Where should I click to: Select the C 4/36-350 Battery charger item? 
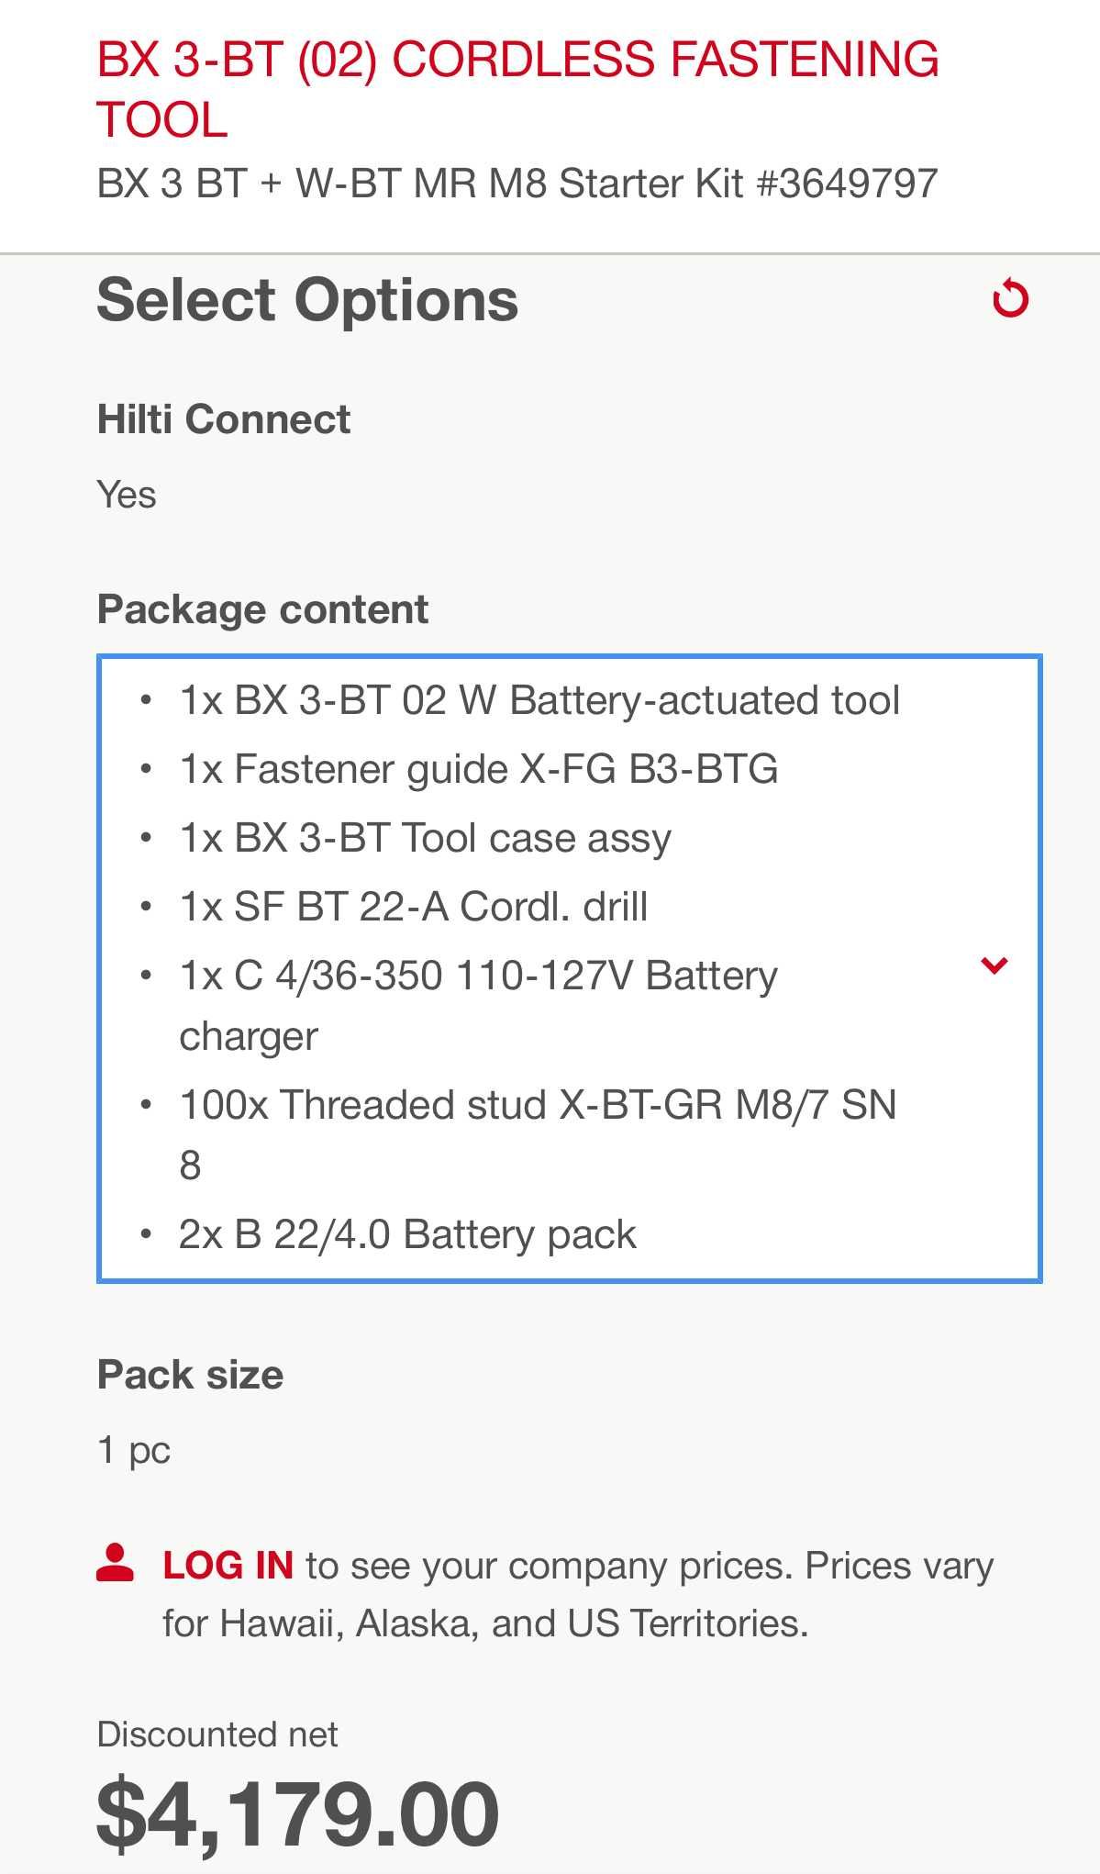pyautogui.click(x=479, y=1005)
